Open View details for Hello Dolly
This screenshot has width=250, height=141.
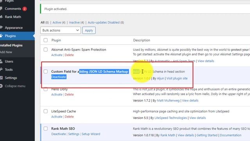tap(190, 101)
